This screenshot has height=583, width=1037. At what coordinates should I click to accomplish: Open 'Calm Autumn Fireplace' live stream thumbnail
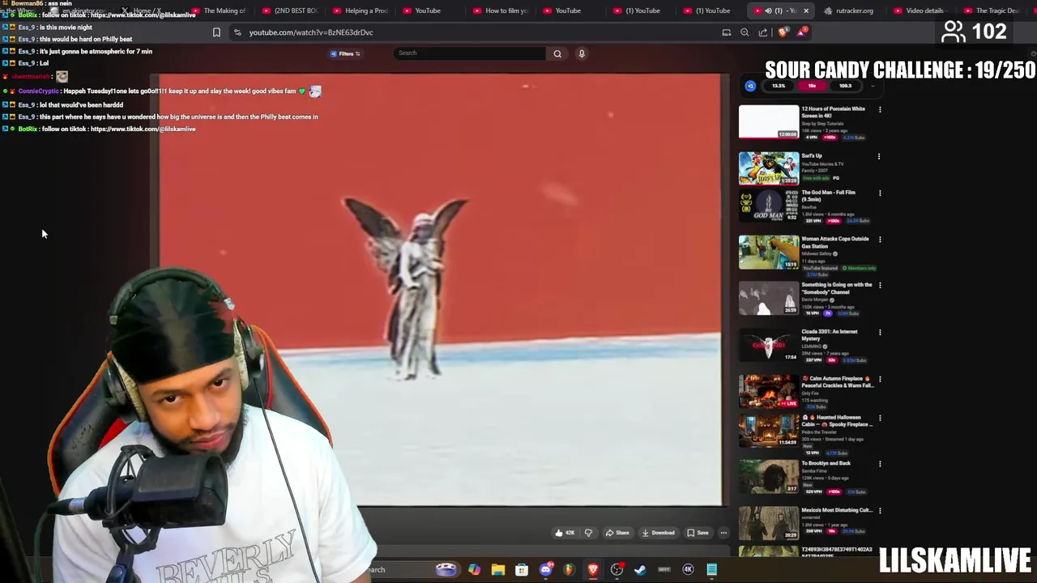coord(768,391)
